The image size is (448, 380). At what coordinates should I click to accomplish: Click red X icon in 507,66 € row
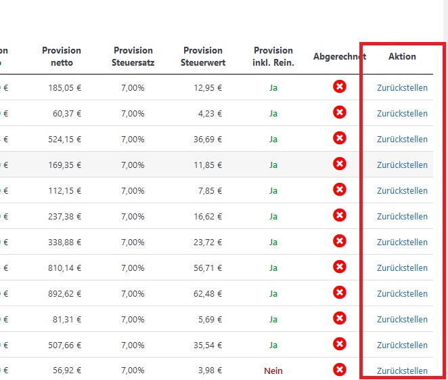[340, 343]
